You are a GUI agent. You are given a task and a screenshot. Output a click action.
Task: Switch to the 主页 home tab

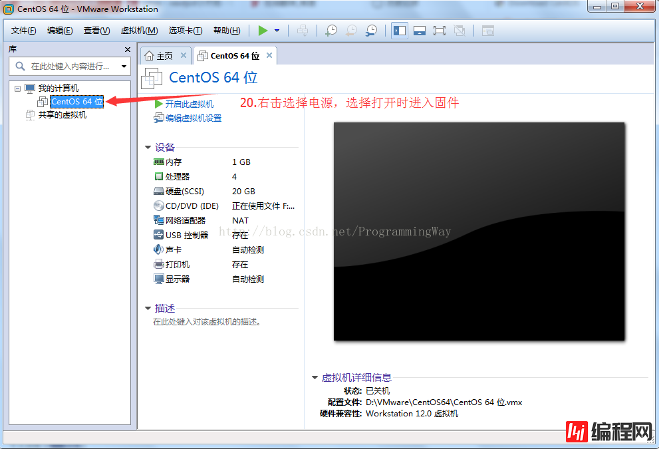click(x=159, y=56)
